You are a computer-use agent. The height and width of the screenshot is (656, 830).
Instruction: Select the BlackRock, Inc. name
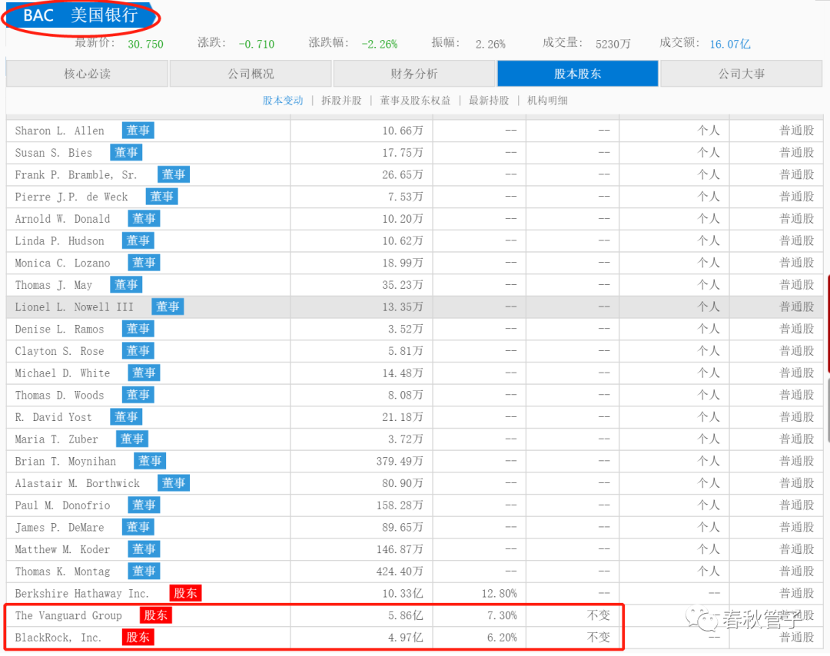tap(58, 638)
